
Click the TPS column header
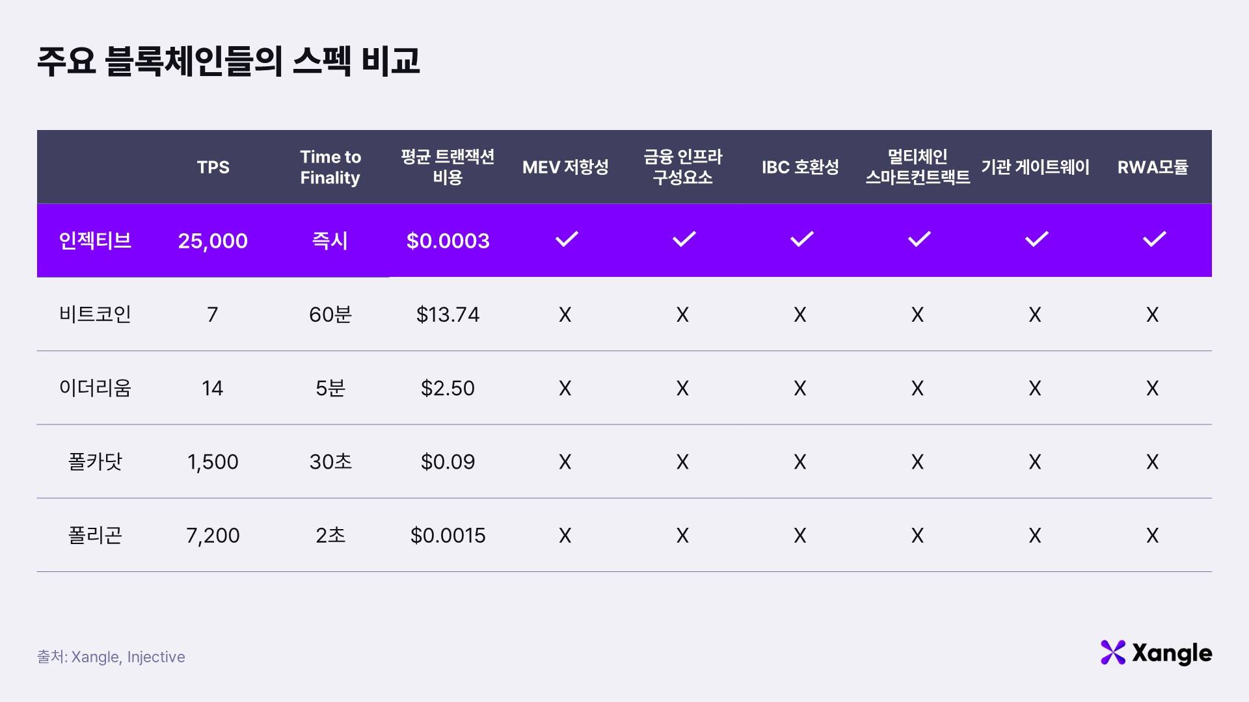pyautogui.click(x=213, y=167)
